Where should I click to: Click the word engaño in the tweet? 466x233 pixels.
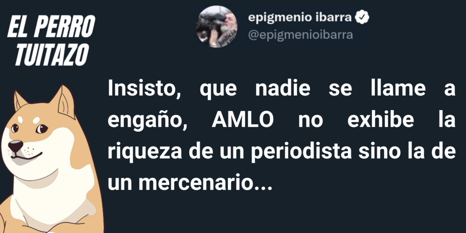pyautogui.click(x=148, y=122)
